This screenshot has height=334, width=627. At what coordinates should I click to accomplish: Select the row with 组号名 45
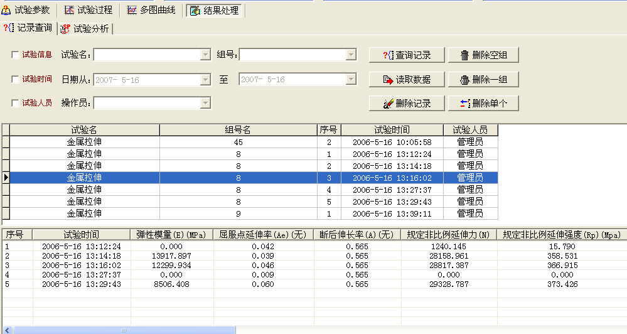tap(238, 142)
